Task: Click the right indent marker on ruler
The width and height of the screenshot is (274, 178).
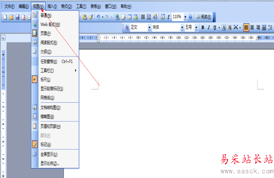Action: (258, 39)
